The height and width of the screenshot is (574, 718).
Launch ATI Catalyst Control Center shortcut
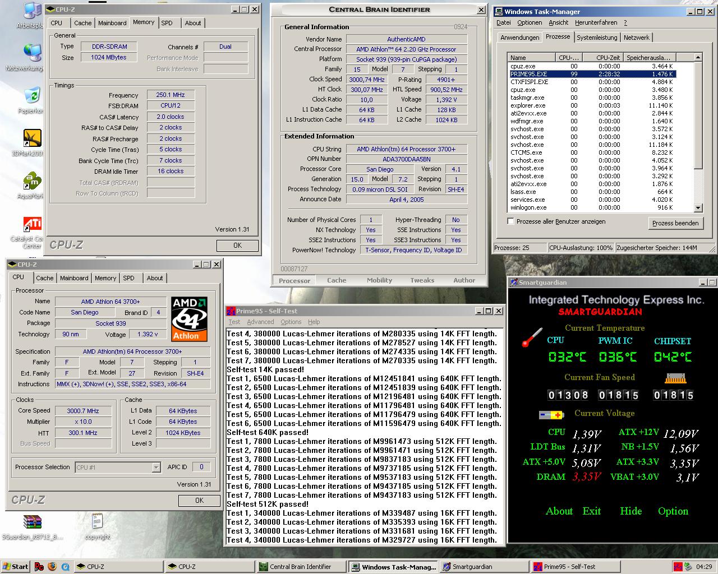[33, 225]
